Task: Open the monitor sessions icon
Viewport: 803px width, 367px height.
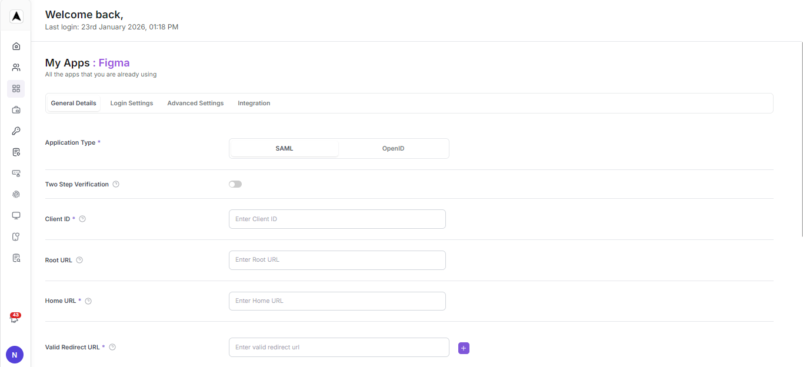Action: (16, 215)
